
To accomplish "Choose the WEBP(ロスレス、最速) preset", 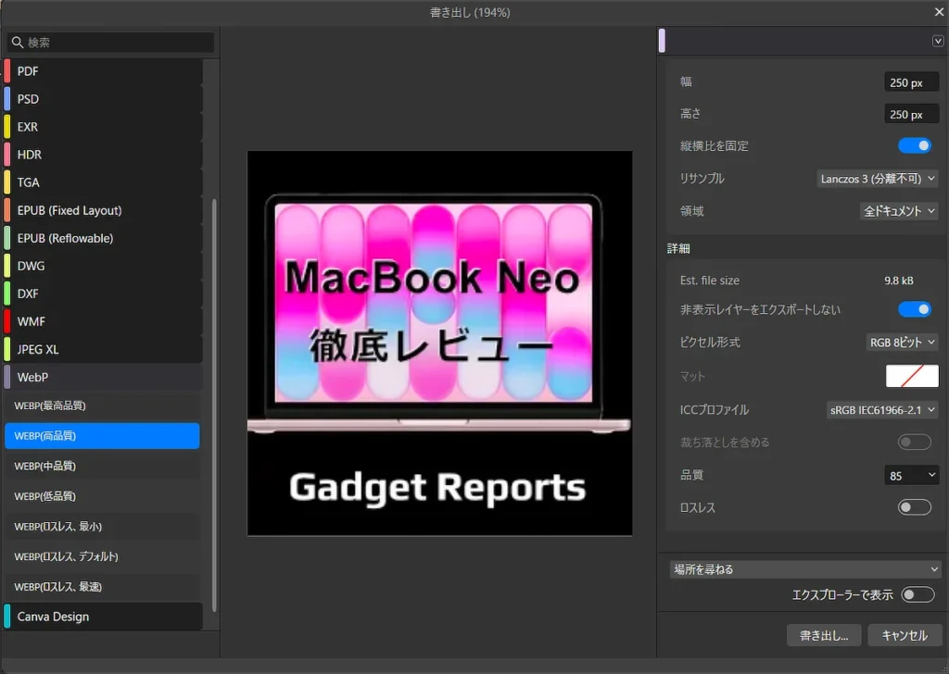I will point(102,587).
